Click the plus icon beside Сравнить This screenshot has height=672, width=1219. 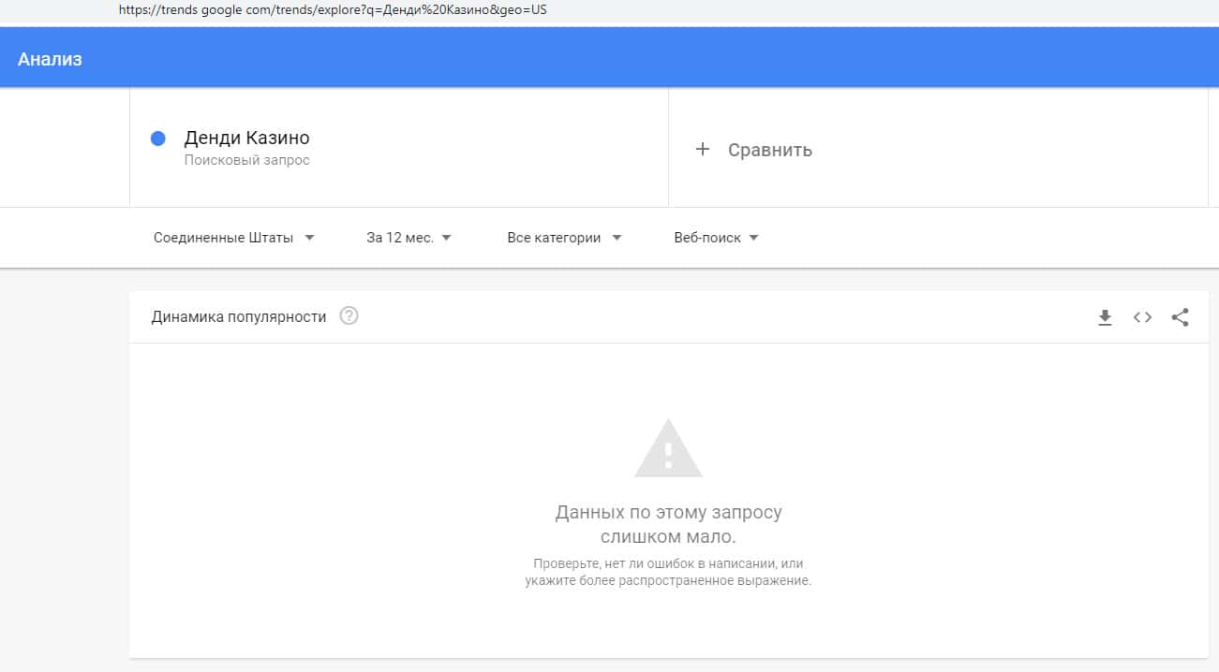703,149
